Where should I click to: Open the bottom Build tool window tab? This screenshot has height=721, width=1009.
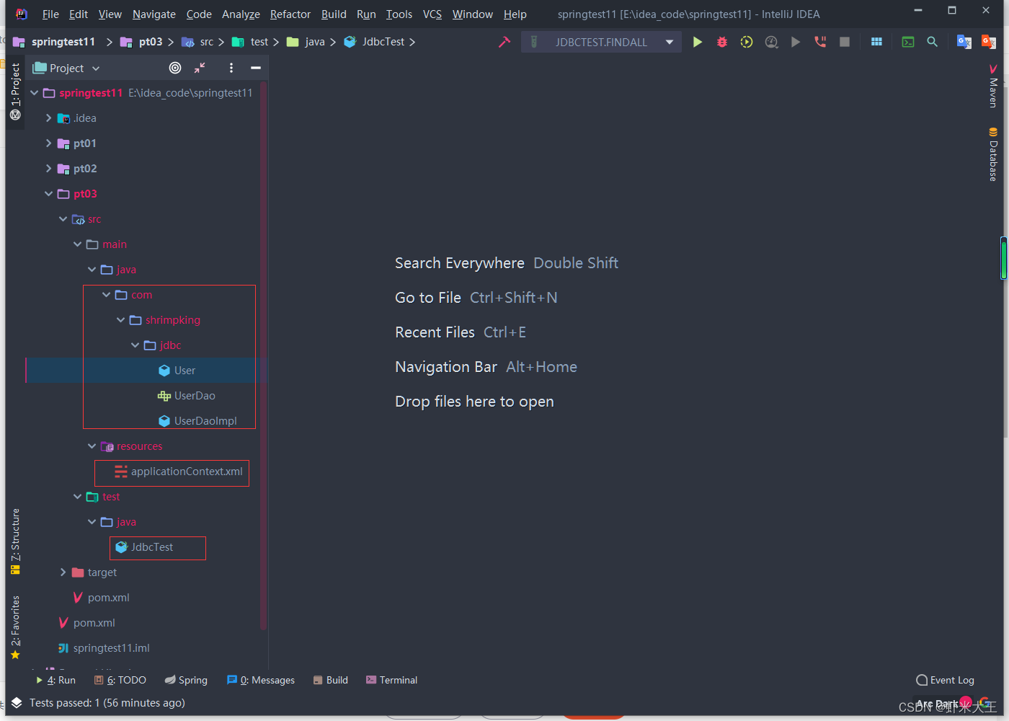[x=331, y=680]
